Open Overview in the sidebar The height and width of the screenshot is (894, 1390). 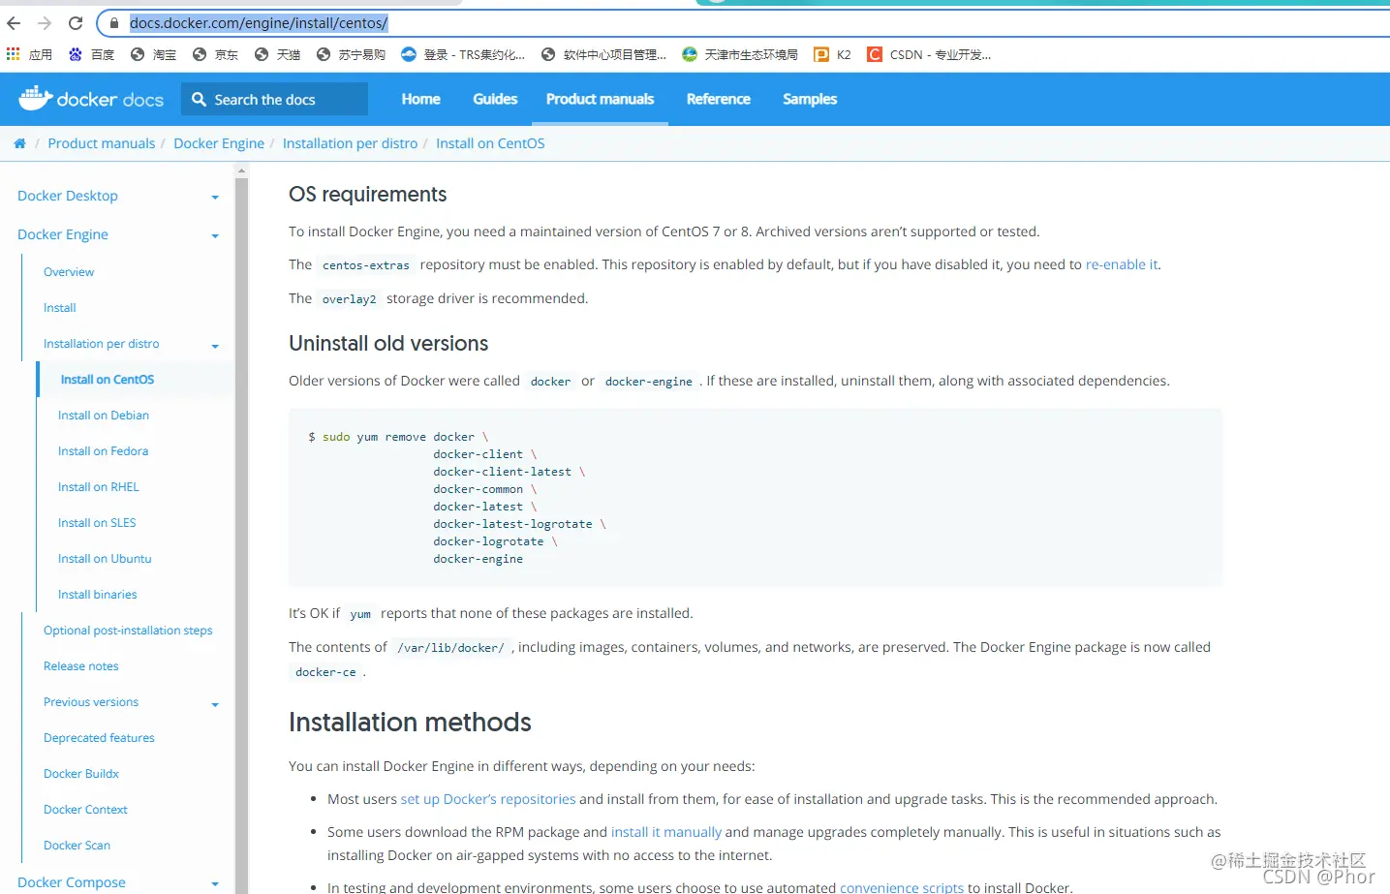(x=69, y=272)
